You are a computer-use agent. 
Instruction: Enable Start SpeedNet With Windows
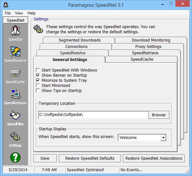point(38,70)
